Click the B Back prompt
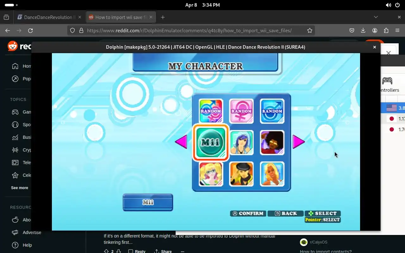The image size is (405, 253). (286, 213)
